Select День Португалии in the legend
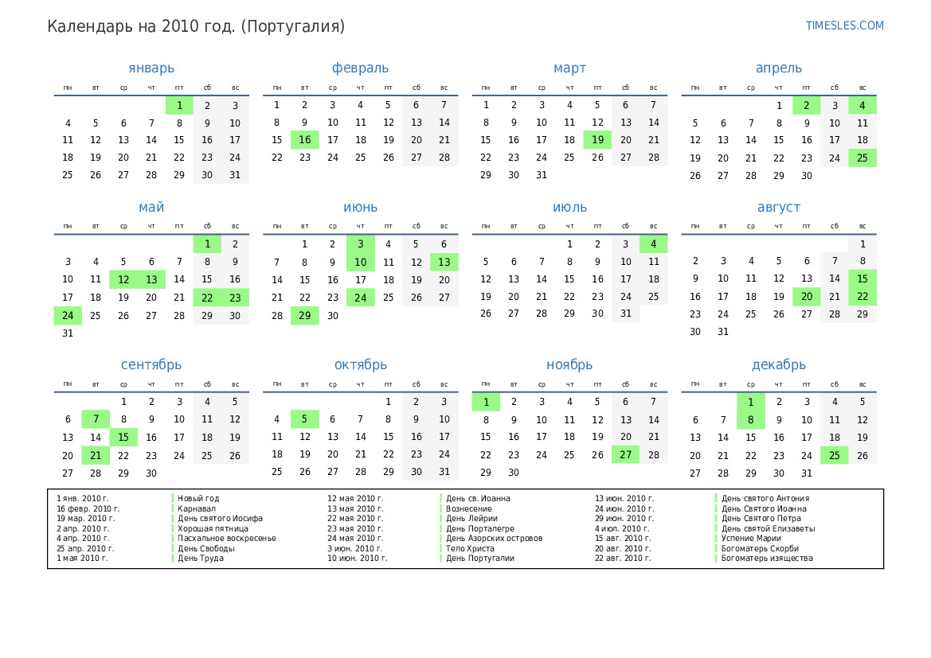 (x=479, y=559)
